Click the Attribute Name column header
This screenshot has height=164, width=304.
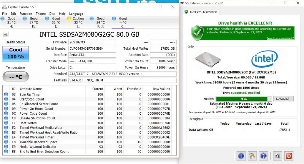coord(31,89)
